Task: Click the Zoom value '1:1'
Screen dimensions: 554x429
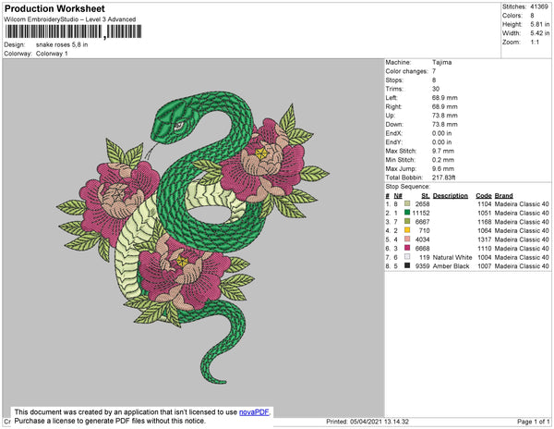Action: (x=535, y=43)
